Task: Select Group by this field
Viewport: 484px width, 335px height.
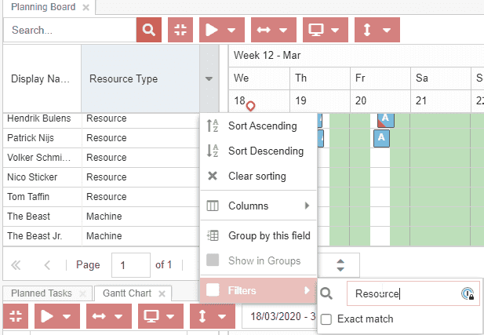Action: click(259, 235)
